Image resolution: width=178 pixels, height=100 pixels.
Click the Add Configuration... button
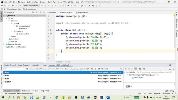(x=31, y=6)
